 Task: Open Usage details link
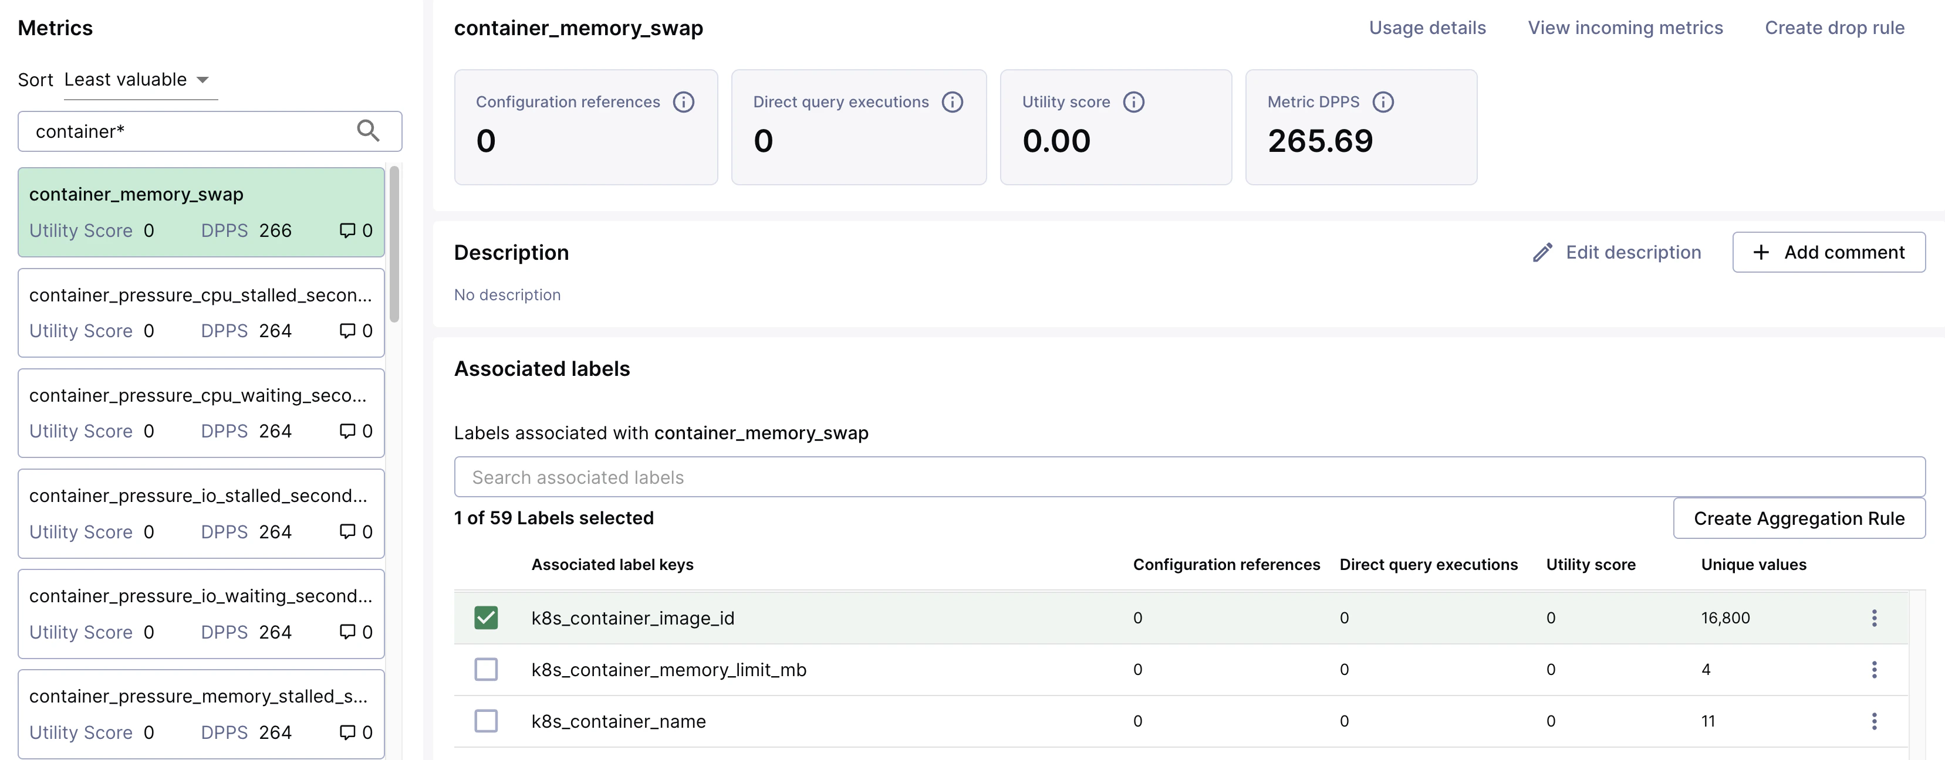tap(1427, 28)
